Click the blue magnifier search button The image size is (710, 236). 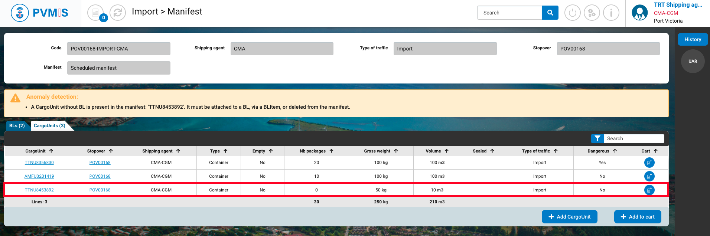[550, 13]
